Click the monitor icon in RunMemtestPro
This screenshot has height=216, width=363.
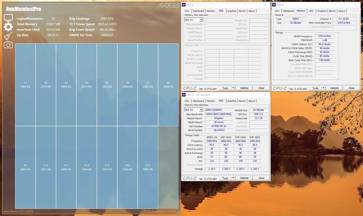pyautogui.click(x=8, y=18)
